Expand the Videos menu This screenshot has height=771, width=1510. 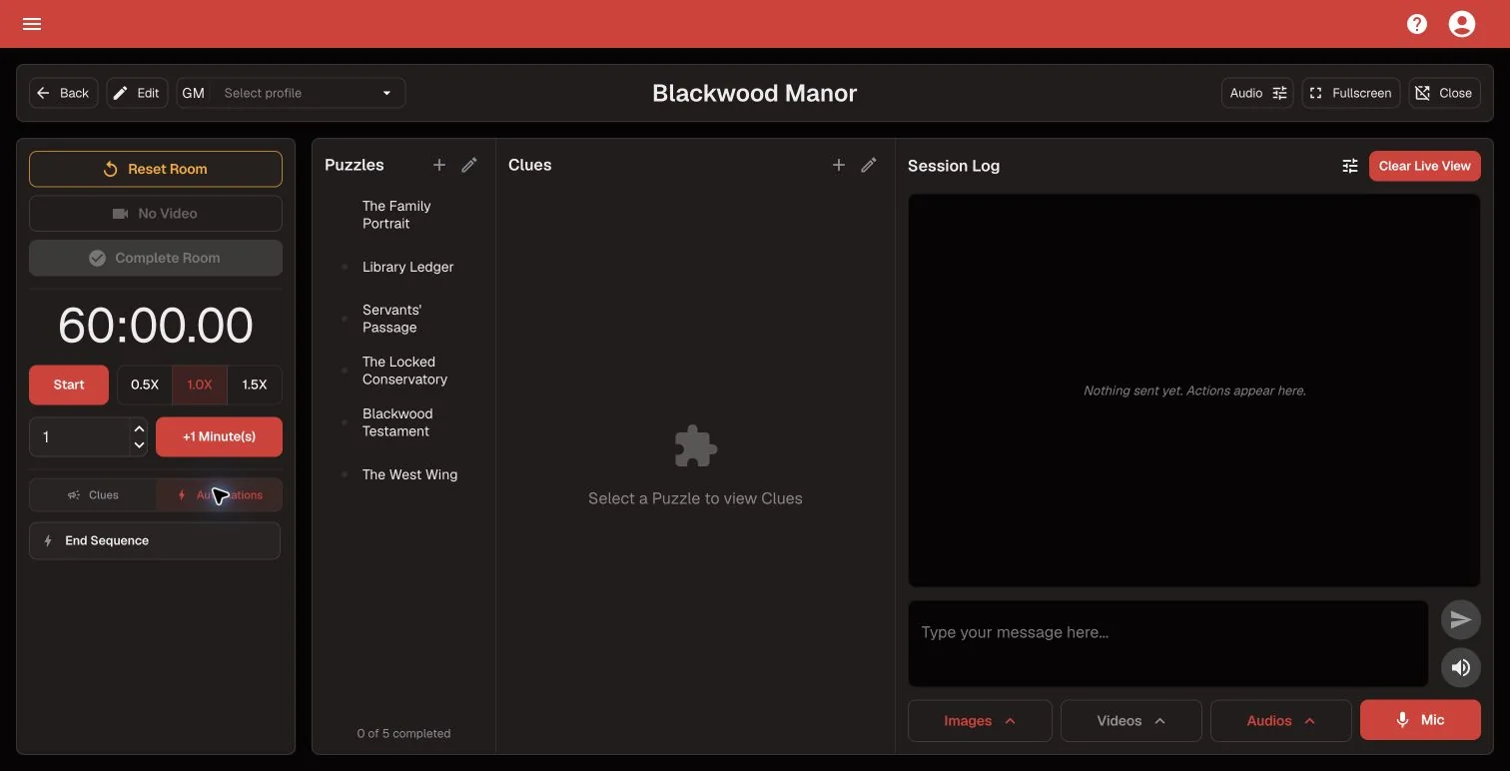point(1131,720)
